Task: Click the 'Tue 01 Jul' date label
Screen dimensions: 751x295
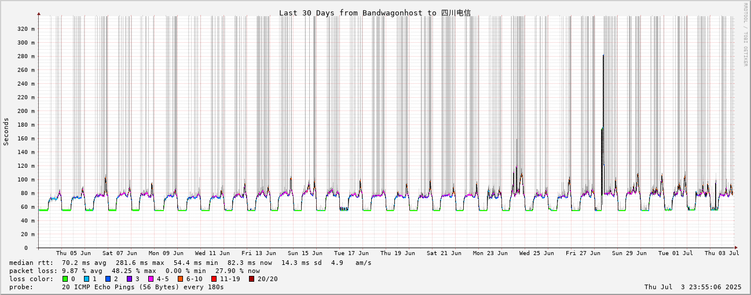Action: (x=676, y=253)
